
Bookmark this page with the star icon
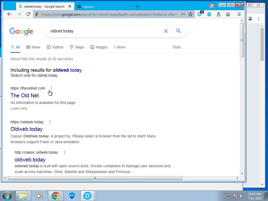[x=191, y=14]
